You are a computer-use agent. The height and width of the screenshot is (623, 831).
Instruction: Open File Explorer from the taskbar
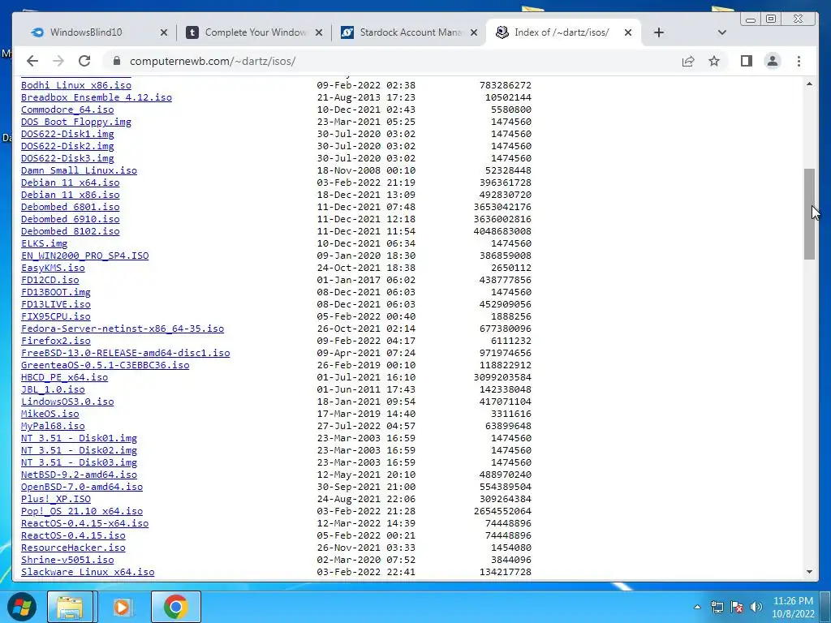pyautogui.click(x=70, y=607)
